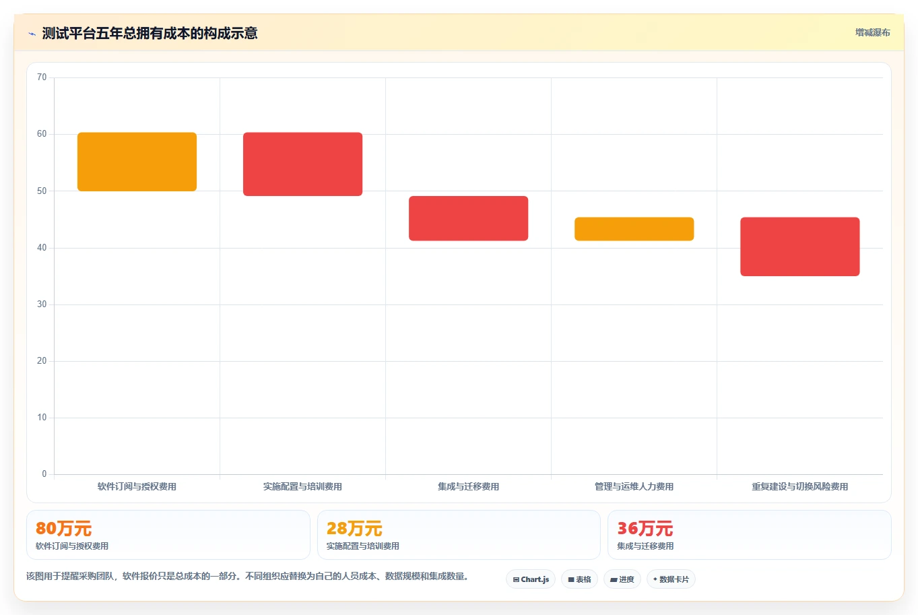Click x-axis label 管理与运维人力费用
Image resolution: width=918 pixels, height=615 pixels.
pyautogui.click(x=634, y=486)
